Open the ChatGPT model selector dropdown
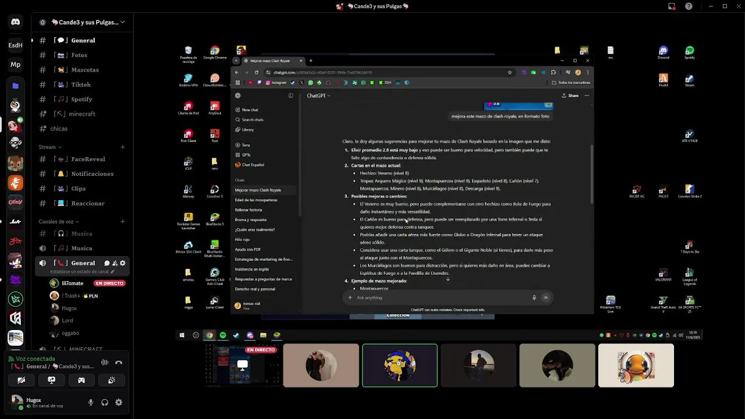The image size is (745, 419). 318,95
